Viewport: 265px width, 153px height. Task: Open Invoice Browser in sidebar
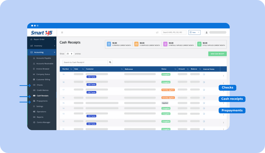click(x=43, y=69)
